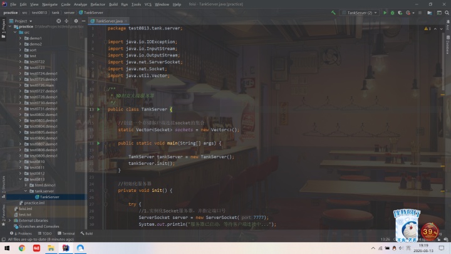Toggle tool window bars icon in status bar
This screenshot has width=451, height=254.
[x=4, y=240]
